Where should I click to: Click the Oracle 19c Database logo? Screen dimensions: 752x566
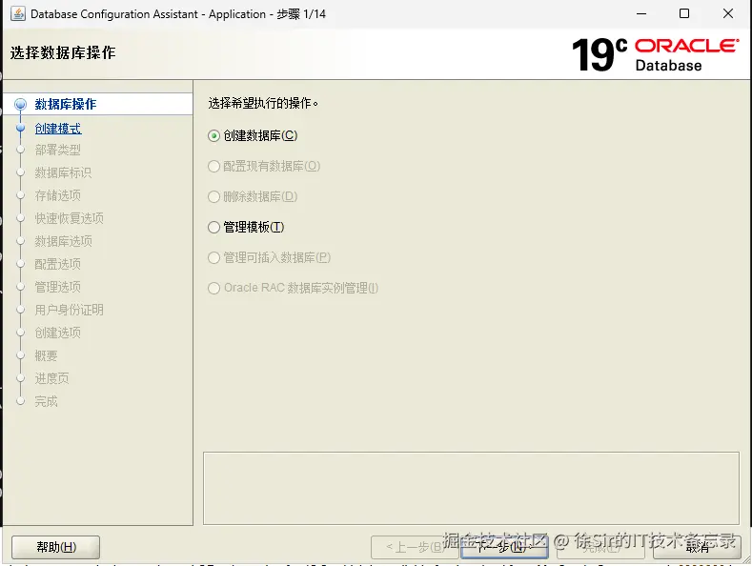click(x=655, y=54)
